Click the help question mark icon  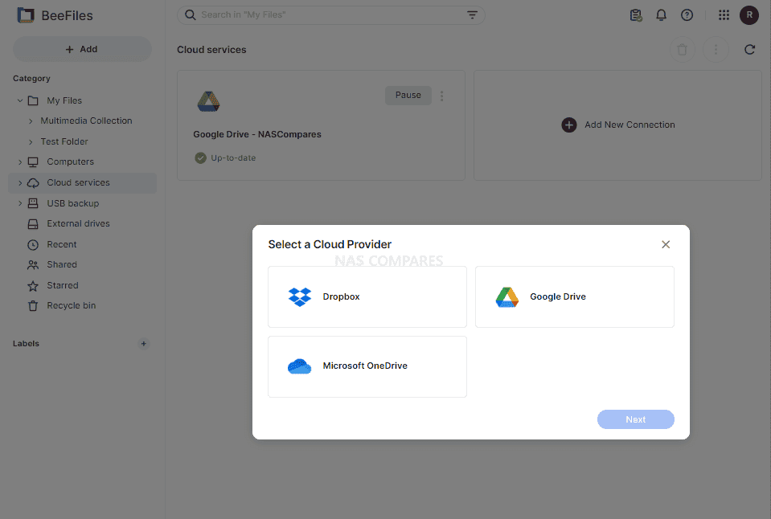[x=687, y=14]
